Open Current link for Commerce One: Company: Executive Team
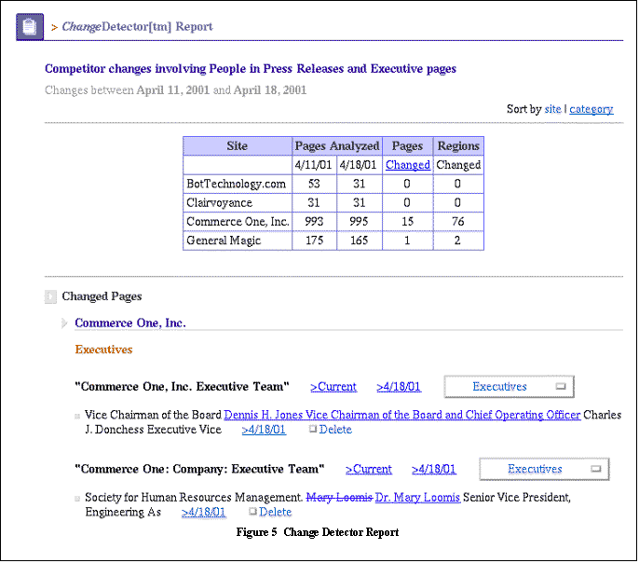639x563 pixels. tap(369, 469)
